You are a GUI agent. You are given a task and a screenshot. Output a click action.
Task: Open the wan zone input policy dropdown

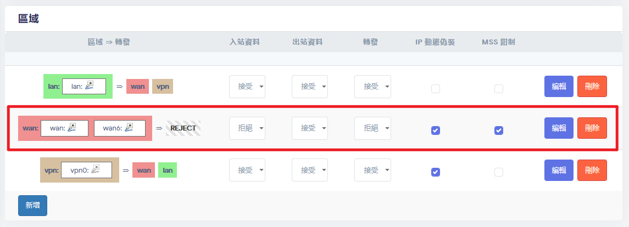tap(247, 128)
